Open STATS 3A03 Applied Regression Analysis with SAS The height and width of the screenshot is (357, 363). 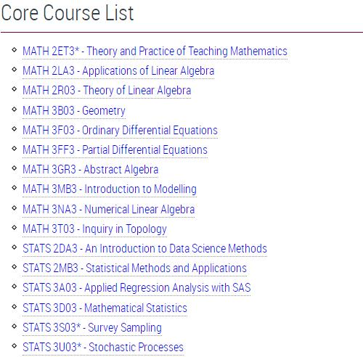[136, 288]
